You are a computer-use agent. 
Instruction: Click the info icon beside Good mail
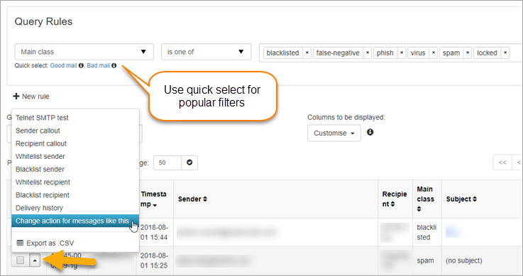81,66
